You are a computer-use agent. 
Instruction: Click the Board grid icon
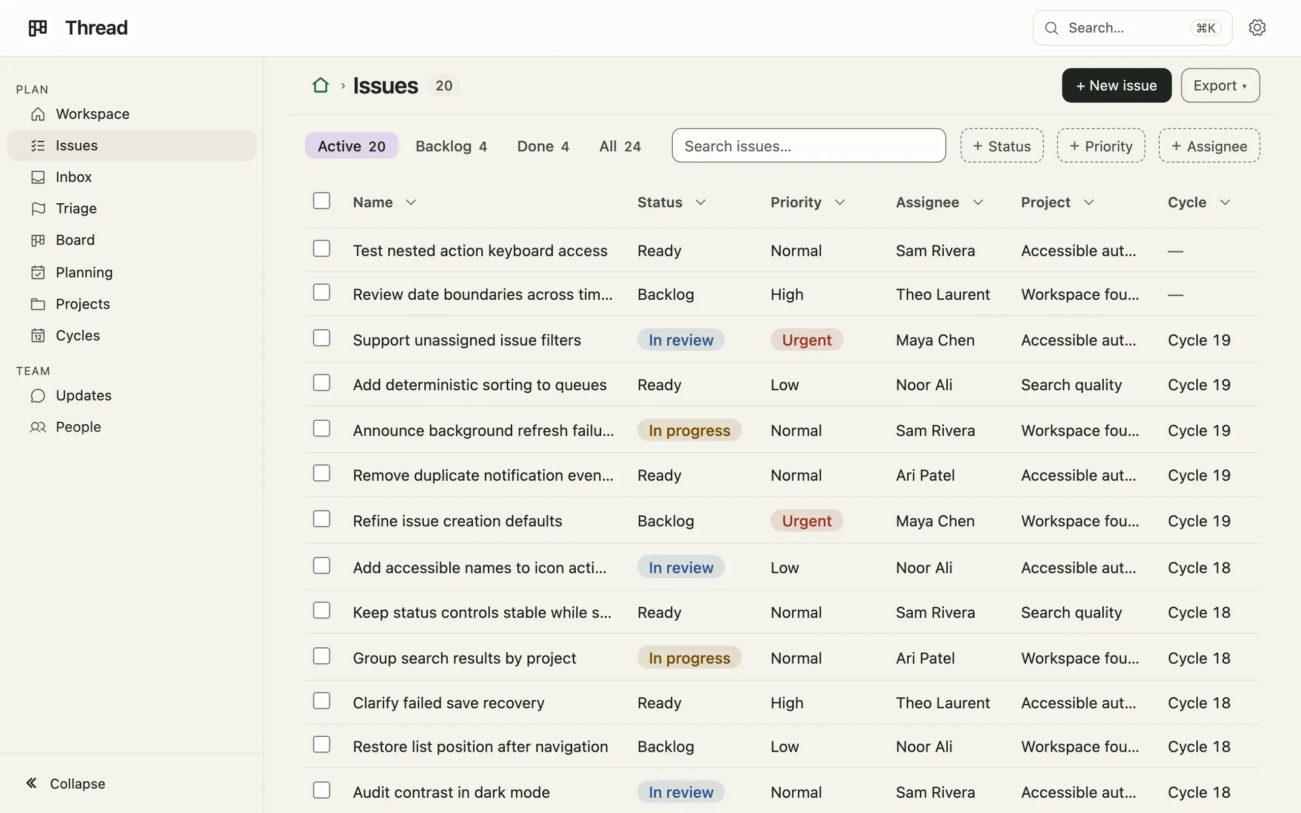point(38,240)
